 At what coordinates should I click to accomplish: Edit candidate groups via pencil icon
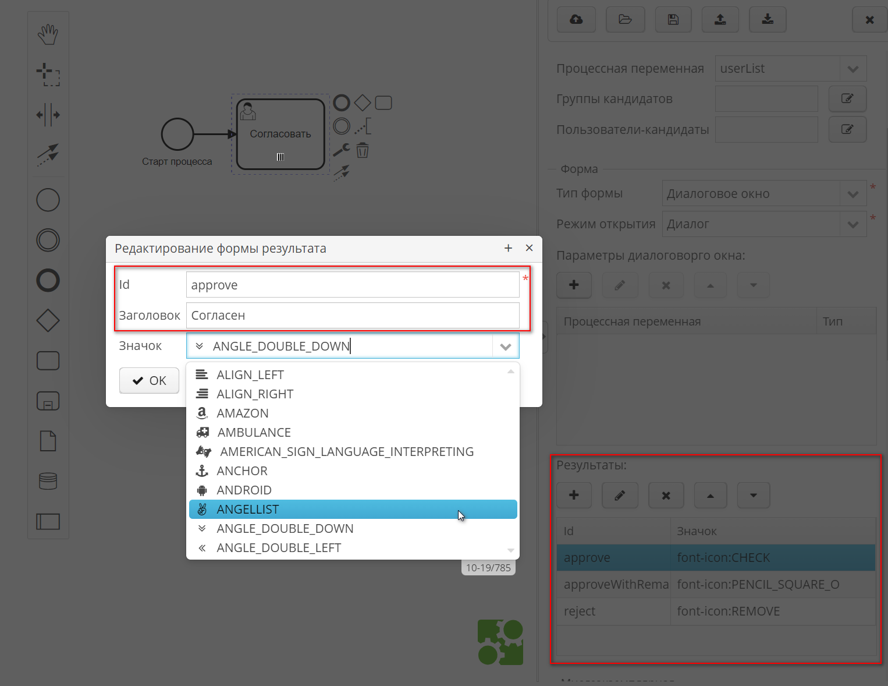click(847, 98)
